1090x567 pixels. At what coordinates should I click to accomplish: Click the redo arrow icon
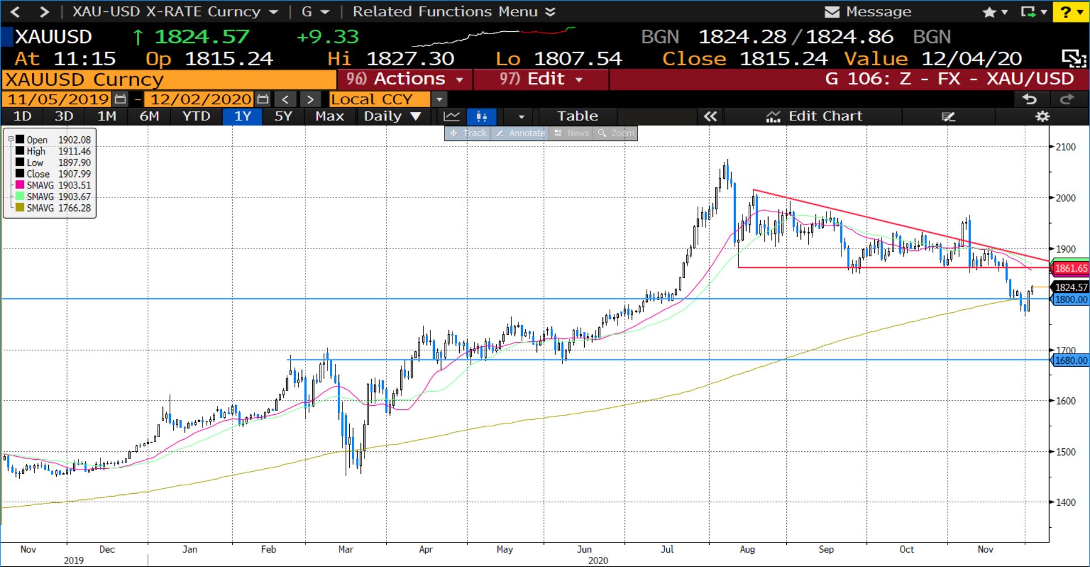pyautogui.click(x=1067, y=99)
